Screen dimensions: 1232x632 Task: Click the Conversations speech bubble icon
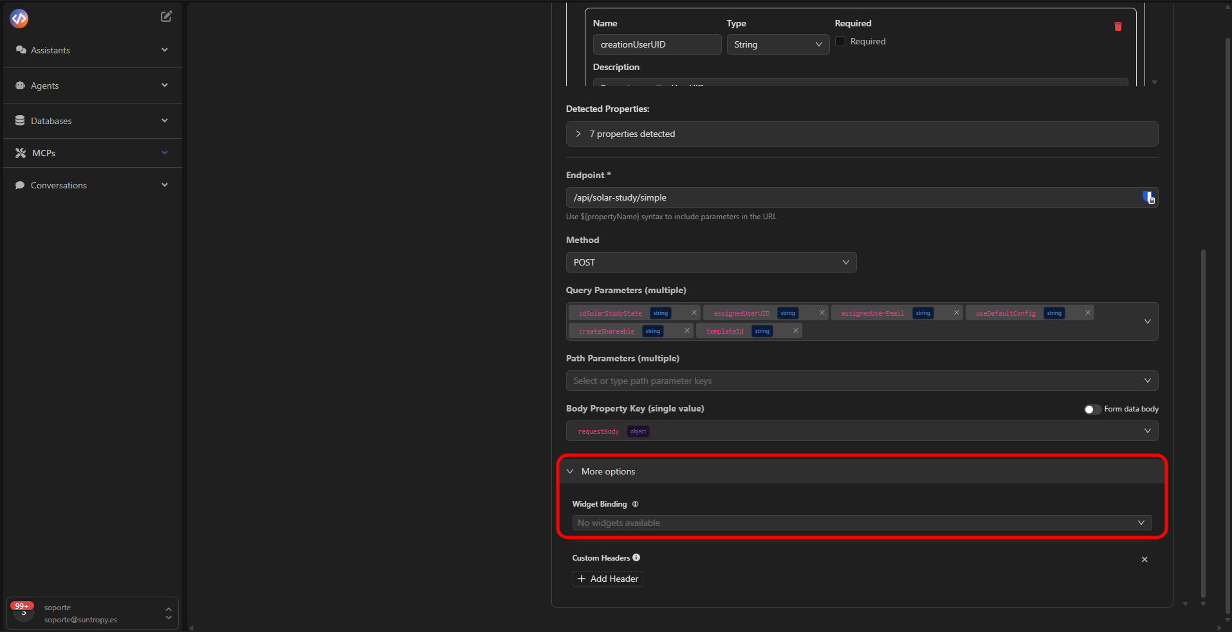(x=20, y=185)
